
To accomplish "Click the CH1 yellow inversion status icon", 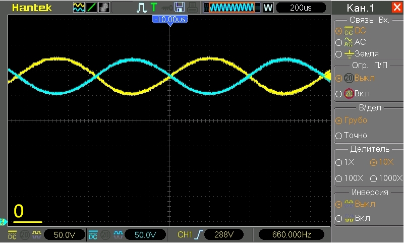I will (x=37, y=234).
